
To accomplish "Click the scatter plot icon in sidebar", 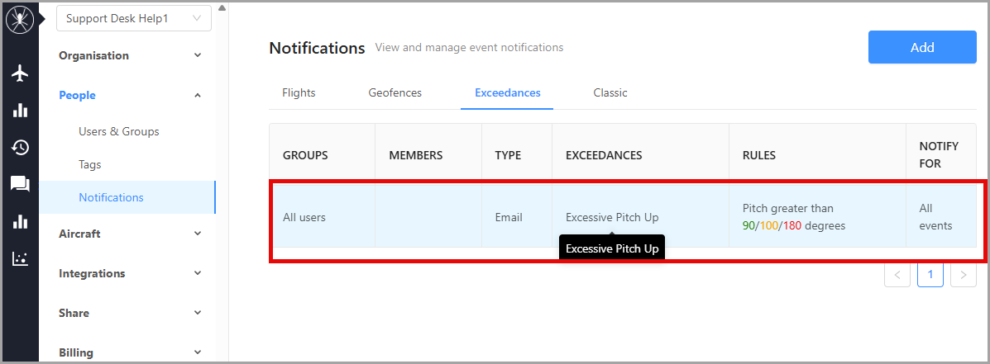I will [20, 258].
